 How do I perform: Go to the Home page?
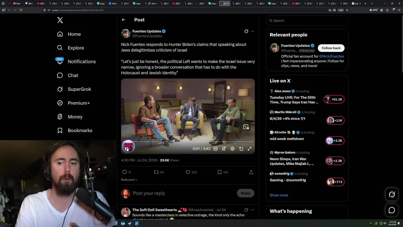tap(69, 34)
